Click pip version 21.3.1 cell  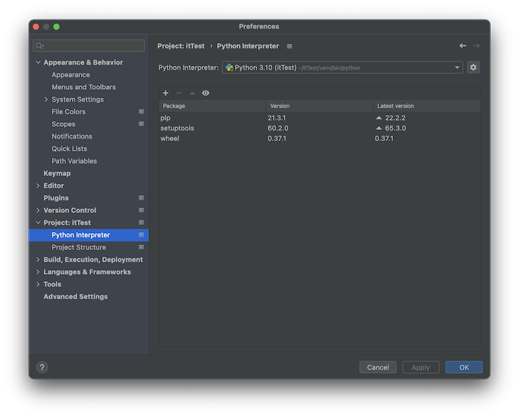(277, 118)
